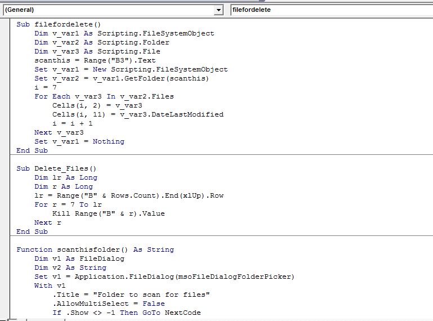Click the 'Dim r As Long' line
This screenshot has height=321, width=433.
pyautogui.click(x=64, y=186)
